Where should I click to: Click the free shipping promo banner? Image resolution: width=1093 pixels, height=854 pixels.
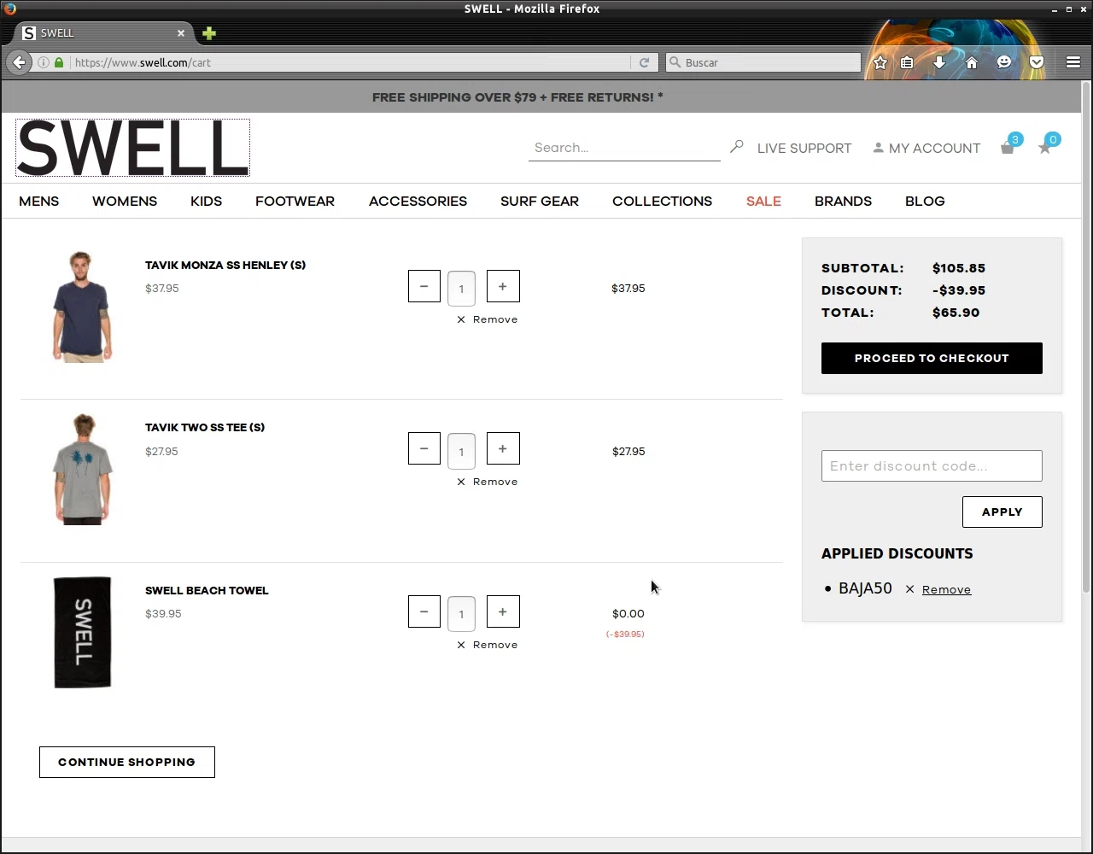click(517, 97)
